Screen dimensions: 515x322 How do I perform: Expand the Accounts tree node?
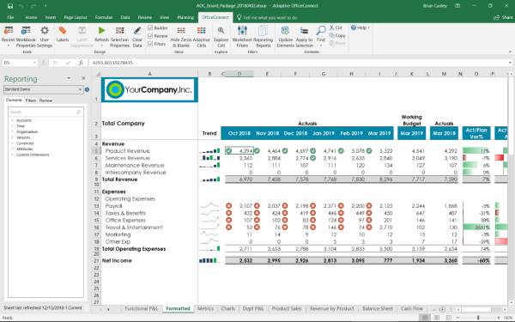(13, 120)
